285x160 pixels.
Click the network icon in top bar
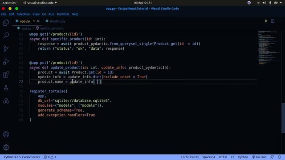point(258,3)
